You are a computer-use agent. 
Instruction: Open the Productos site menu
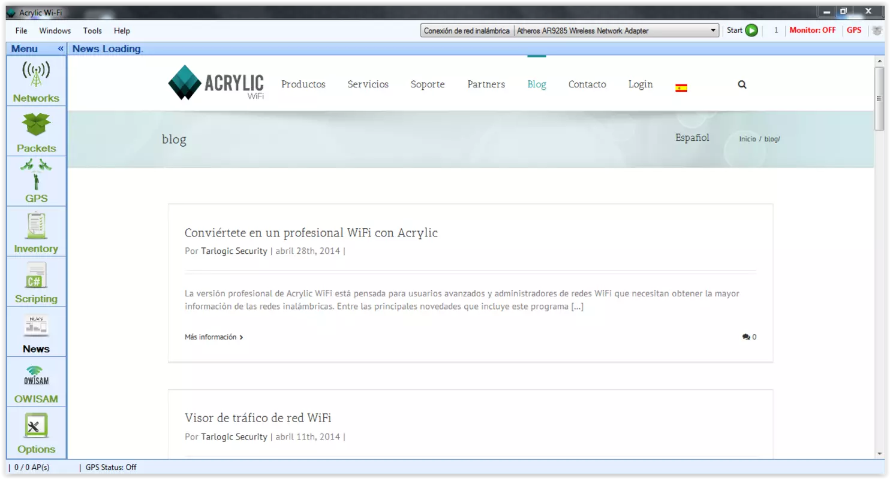click(x=303, y=84)
